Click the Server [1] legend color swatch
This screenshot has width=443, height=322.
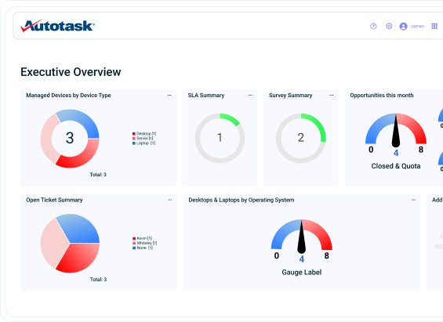[x=134, y=139]
